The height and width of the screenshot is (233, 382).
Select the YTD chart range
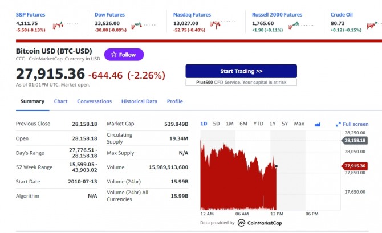tap(258, 124)
